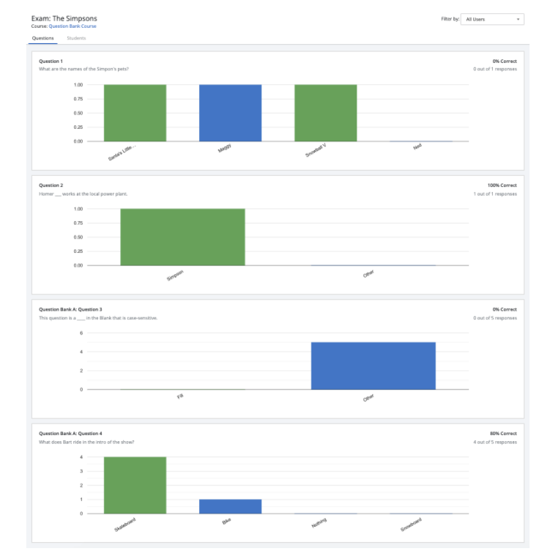
Task: Click the Question 1 heading
Action: pyautogui.click(x=51, y=62)
